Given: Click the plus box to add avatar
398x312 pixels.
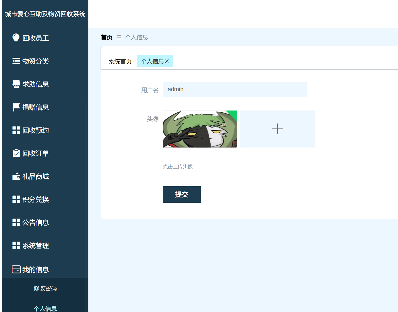Looking at the screenshot, I should tap(277, 129).
